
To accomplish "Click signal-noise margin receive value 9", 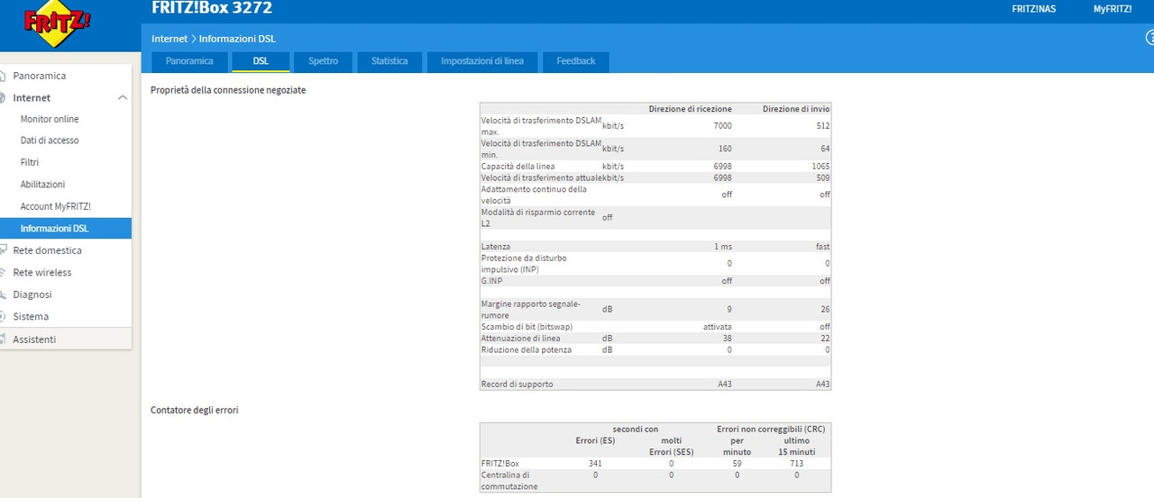I will 729,309.
